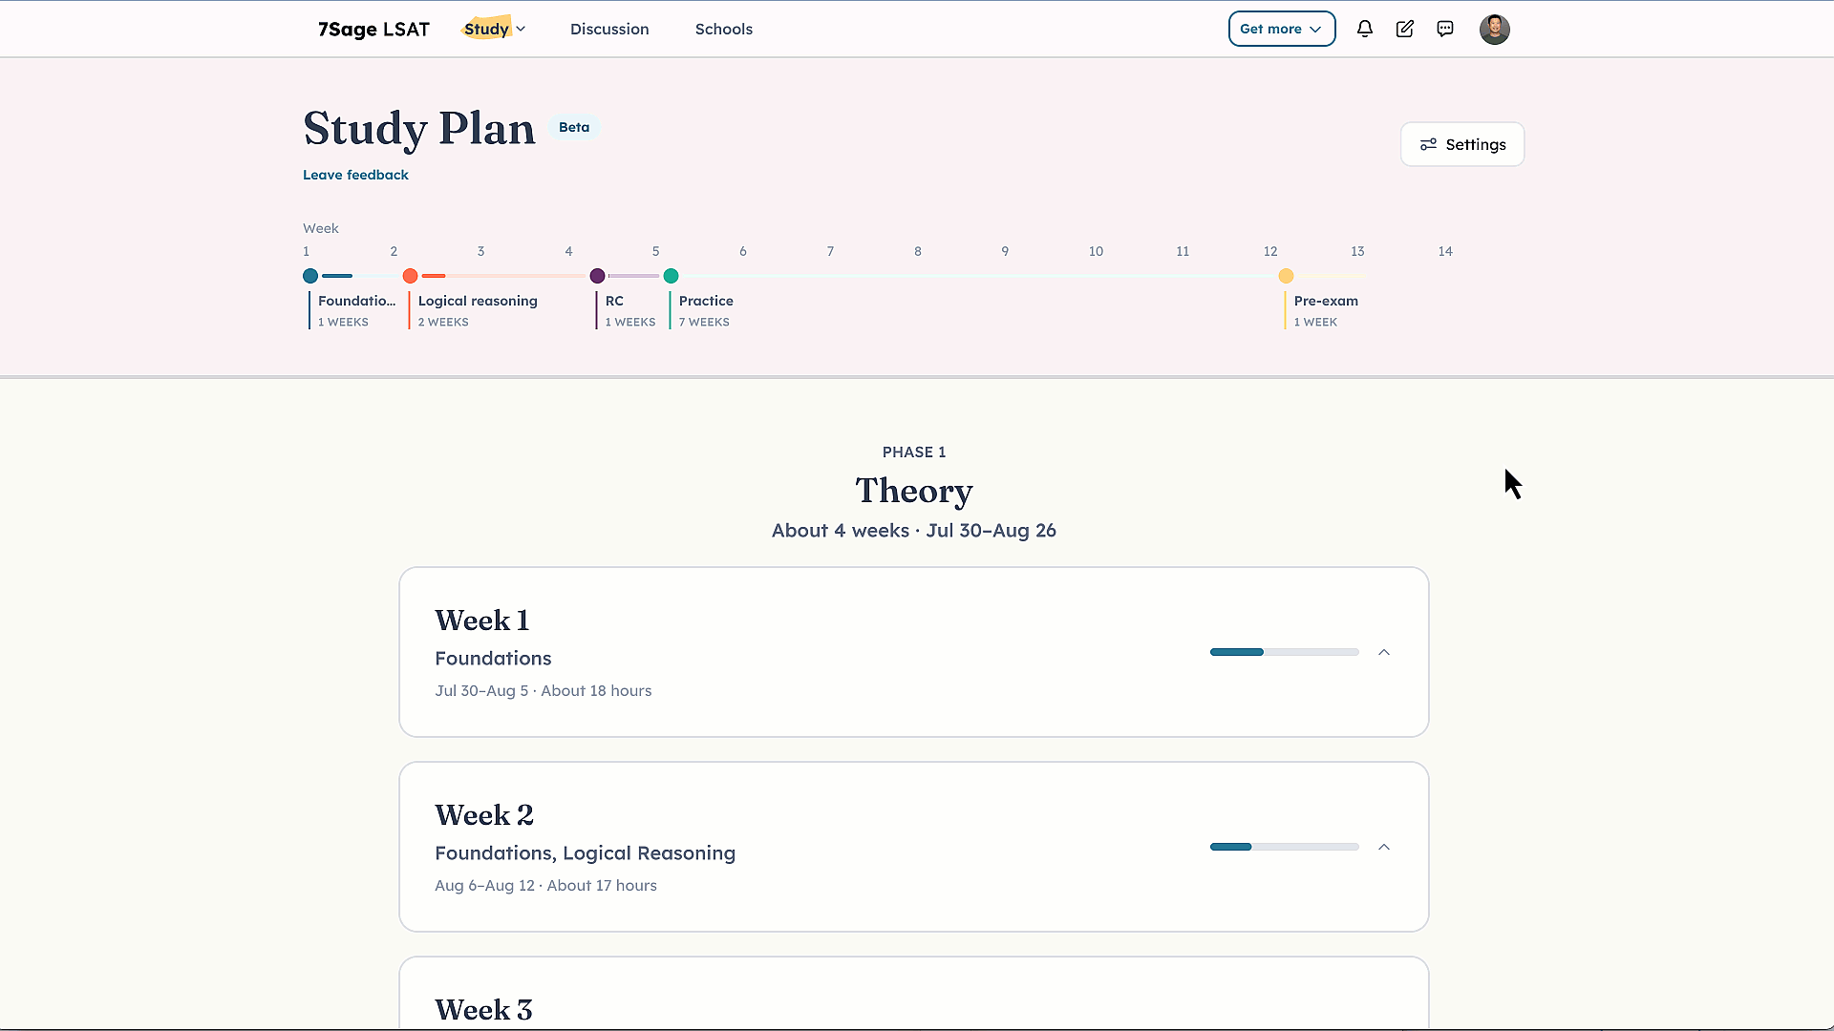Screen dimensions: 1834x1031
Task: Open Study Plan Settings
Action: pyautogui.click(x=1462, y=144)
